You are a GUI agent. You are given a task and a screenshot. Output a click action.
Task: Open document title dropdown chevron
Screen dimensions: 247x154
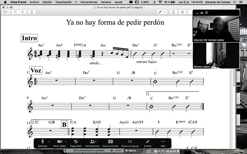coord(144,7)
